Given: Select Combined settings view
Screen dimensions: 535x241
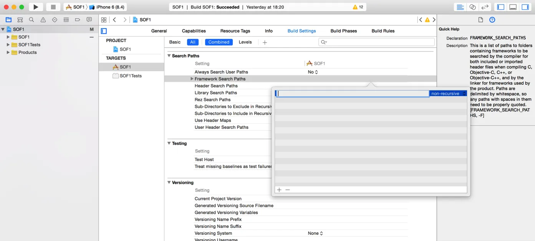Looking at the screenshot, I should pos(219,42).
